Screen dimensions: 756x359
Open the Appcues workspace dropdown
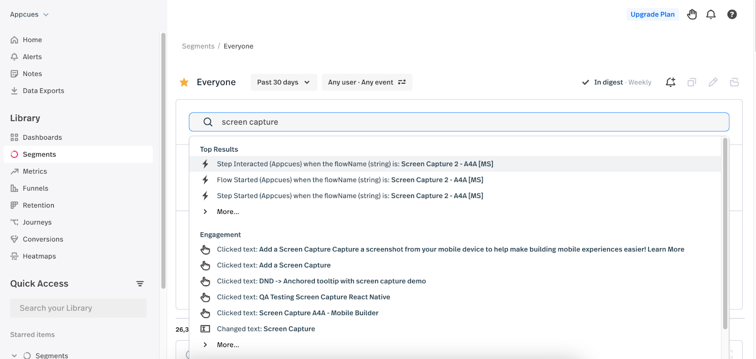[x=29, y=15]
